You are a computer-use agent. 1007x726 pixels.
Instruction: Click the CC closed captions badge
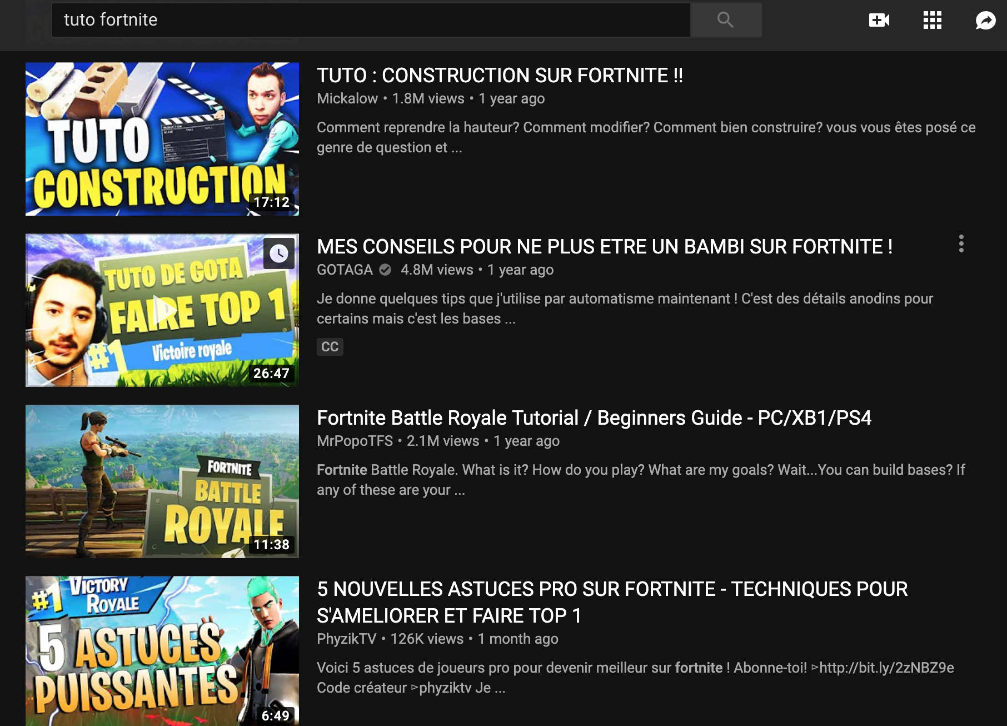pos(330,347)
